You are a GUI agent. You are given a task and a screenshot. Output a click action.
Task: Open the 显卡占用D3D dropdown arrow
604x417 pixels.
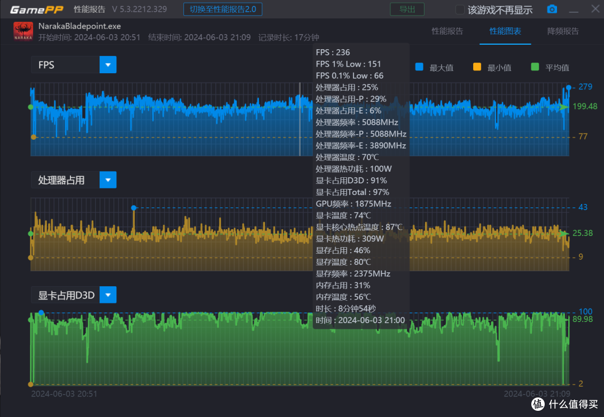coord(108,295)
